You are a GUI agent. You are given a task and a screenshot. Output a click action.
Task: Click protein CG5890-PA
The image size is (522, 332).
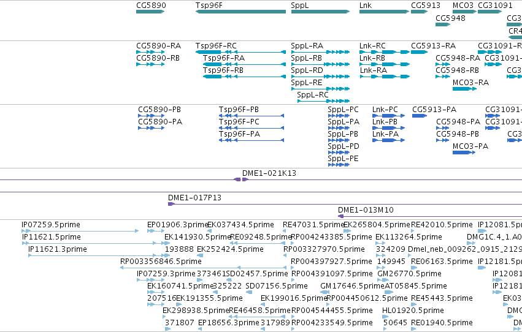click(151, 128)
